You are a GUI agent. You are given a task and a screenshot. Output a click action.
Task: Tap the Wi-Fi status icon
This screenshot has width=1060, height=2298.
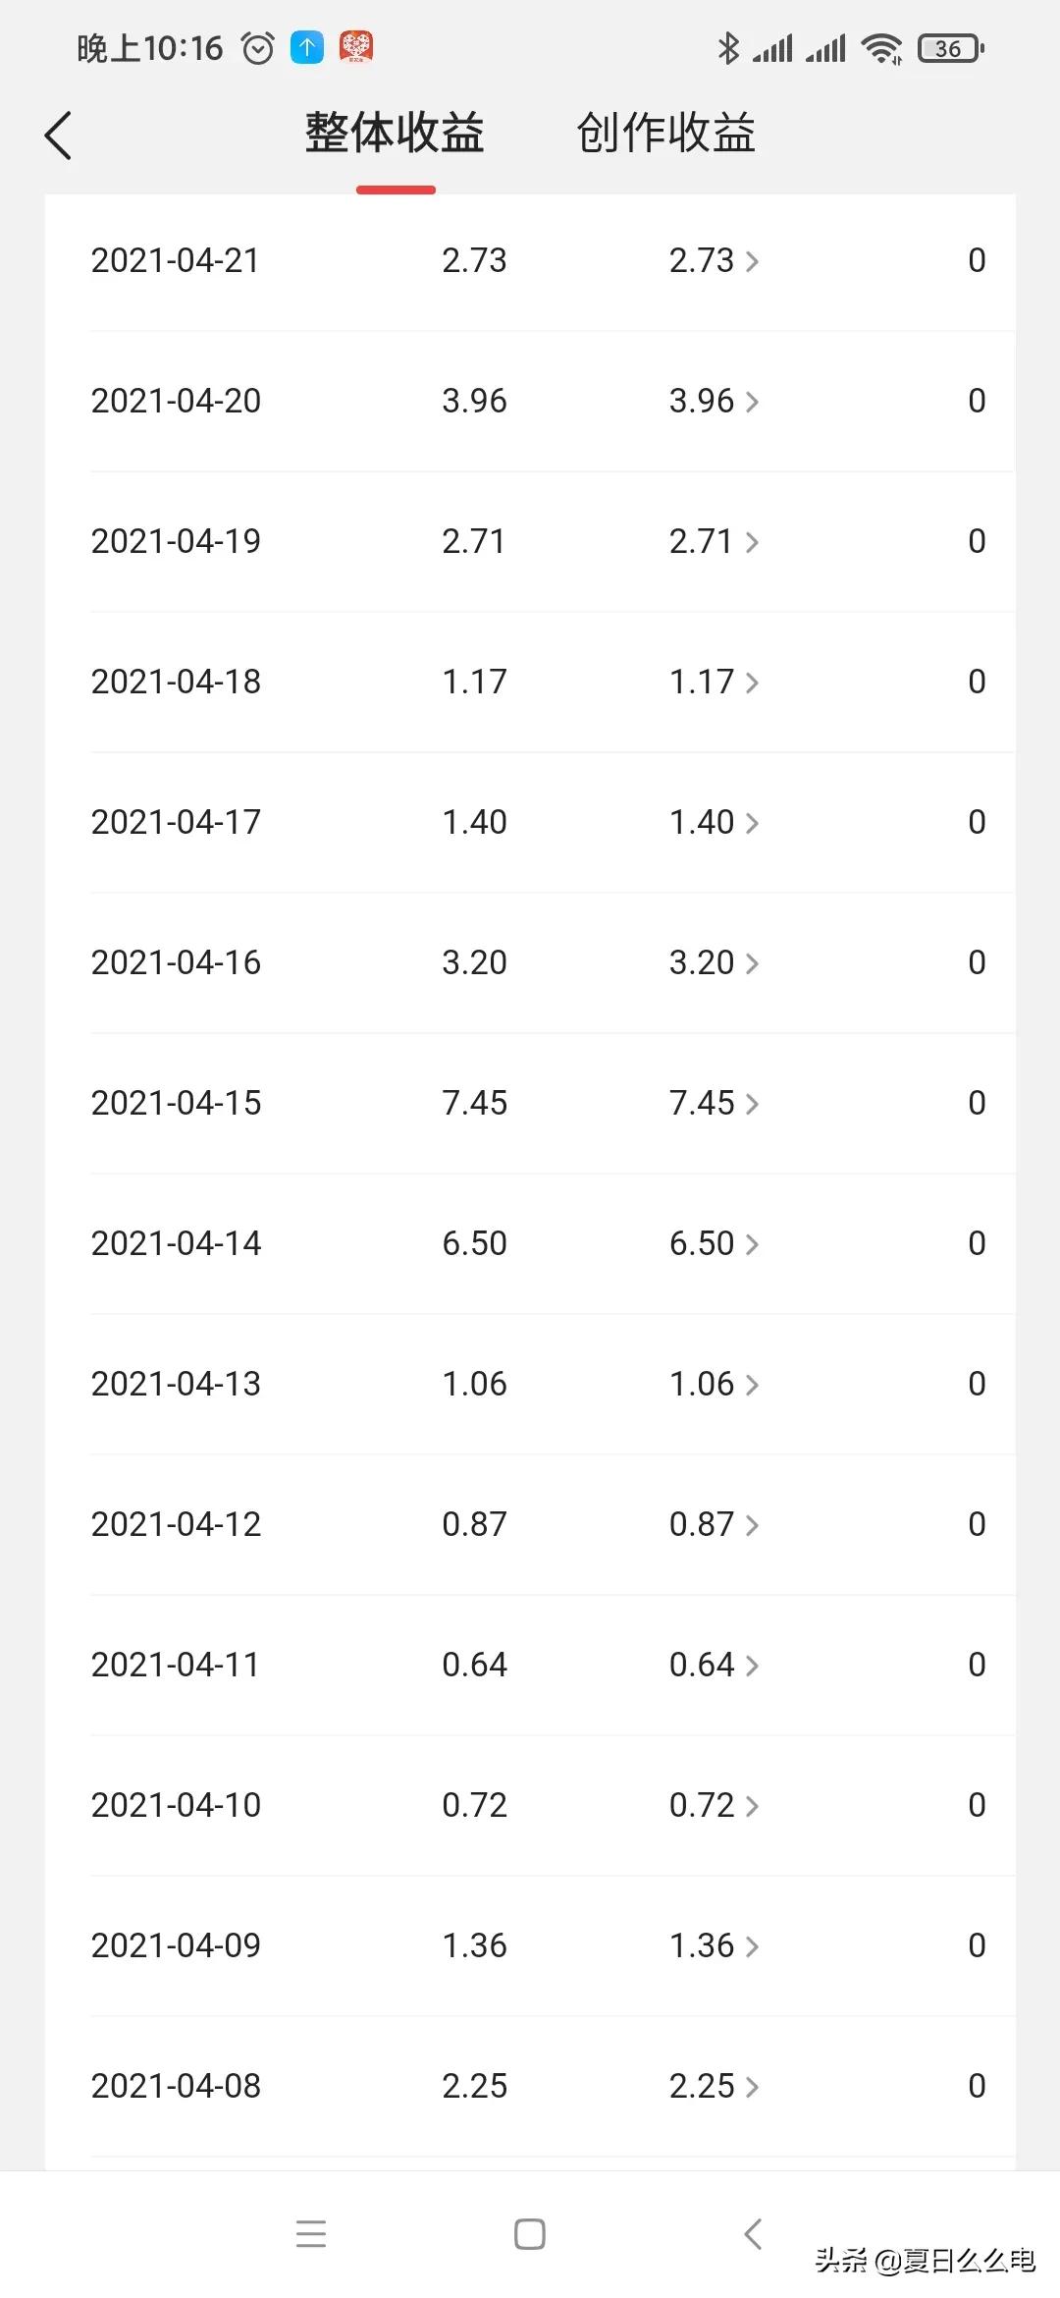coord(881,48)
